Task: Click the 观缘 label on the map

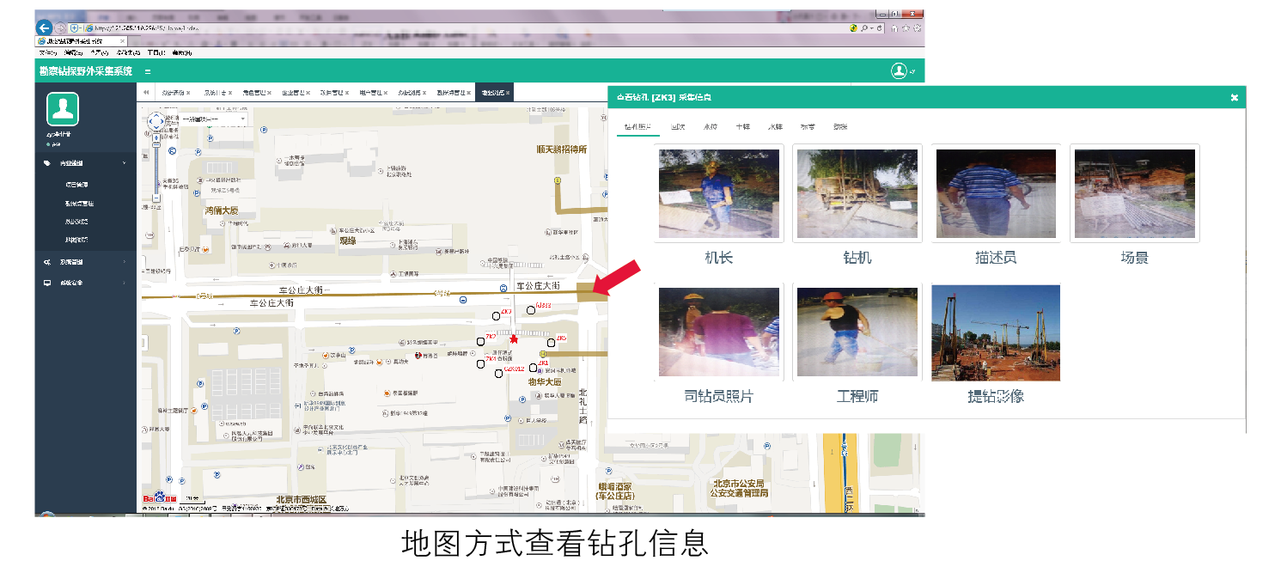Action: 346,241
